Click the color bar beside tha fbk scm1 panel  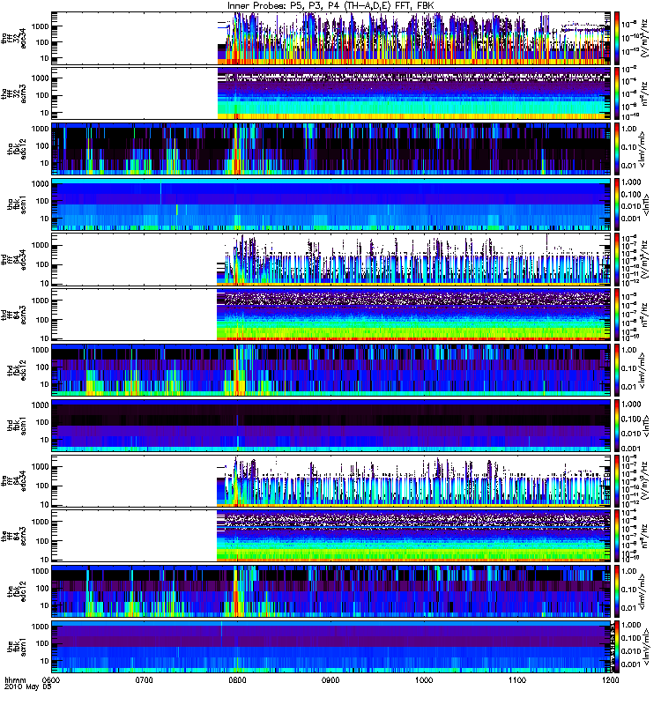pyautogui.click(x=616, y=204)
